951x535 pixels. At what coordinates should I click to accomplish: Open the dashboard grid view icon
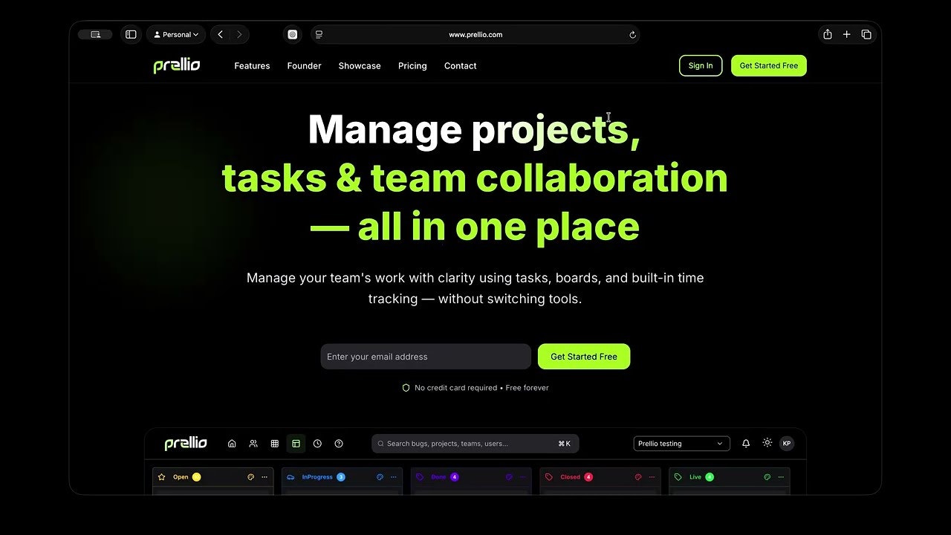275,444
